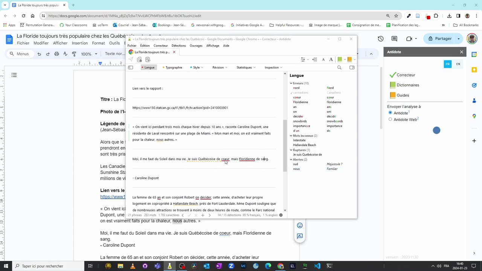This screenshot has height=271, width=482.
Task: Click the Chrome address bar URL
Action: [x=125, y=16]
